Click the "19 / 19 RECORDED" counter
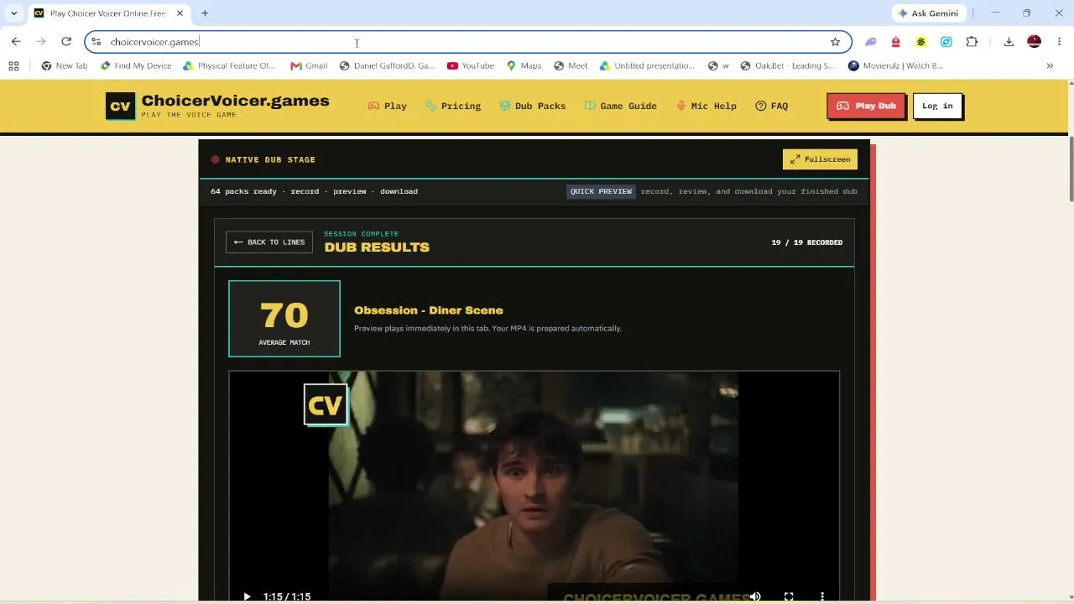Image resolution: width=1074 pixels, height=604 pixels. (807, 242)
